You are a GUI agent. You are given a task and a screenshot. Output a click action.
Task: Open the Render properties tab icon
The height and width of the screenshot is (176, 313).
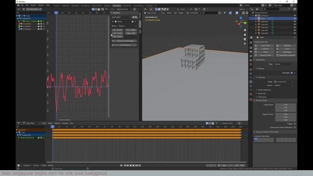click(251, 48)
